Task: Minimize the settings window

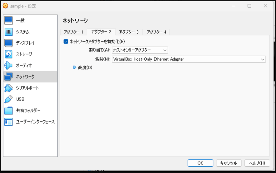Action: 233,6
